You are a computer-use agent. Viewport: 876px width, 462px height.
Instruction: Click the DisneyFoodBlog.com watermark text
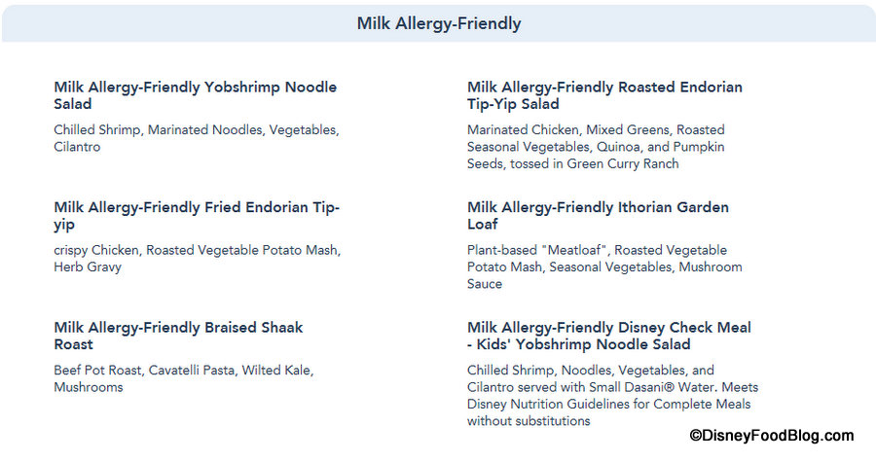(771, 436)
